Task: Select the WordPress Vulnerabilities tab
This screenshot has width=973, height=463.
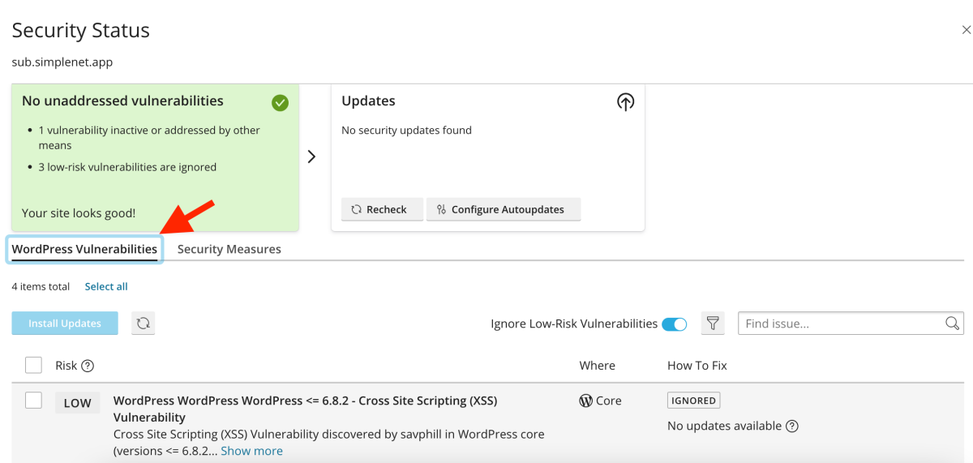Action: tap(84, 250)
